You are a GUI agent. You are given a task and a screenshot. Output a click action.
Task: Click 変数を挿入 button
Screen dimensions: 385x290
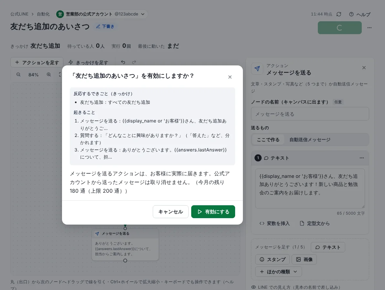[x=275, y=223]
